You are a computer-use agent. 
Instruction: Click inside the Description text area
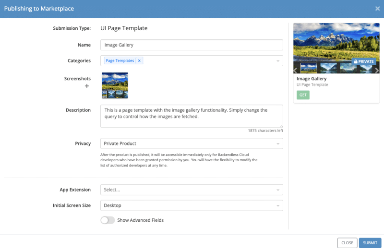tap(192, 116)
